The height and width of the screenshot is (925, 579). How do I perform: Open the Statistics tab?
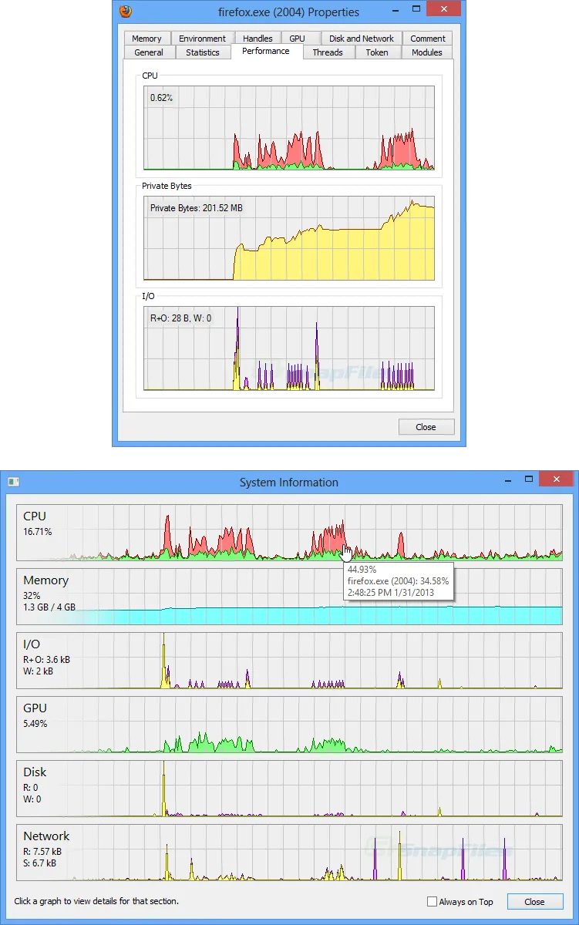[x=203, y=52]
